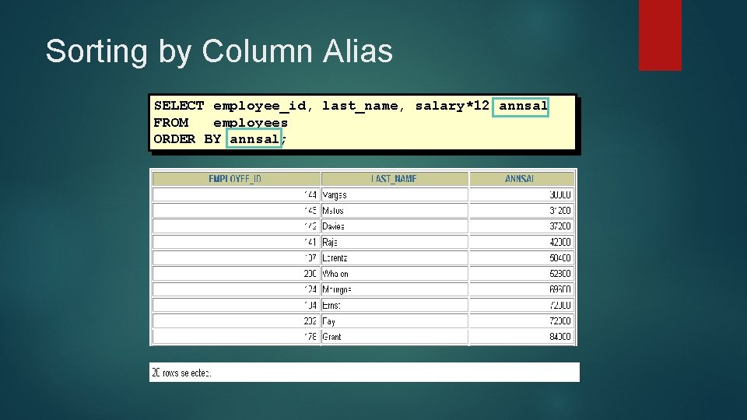Click the "20 rows selected." status message
This screenshot has height=420, width=747.
[x=181, y=373]
